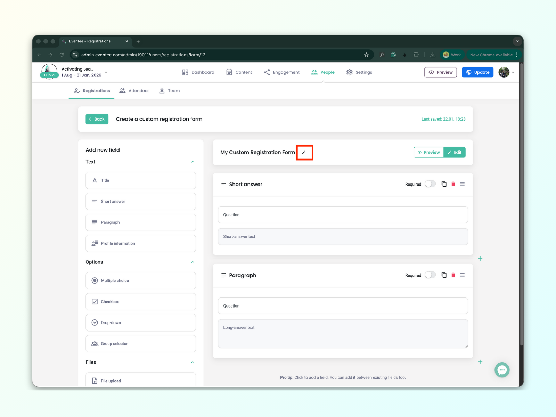
Task: Open the event switcher dropdown arrow
Action: pyautogui.click(x=106, y=72)
